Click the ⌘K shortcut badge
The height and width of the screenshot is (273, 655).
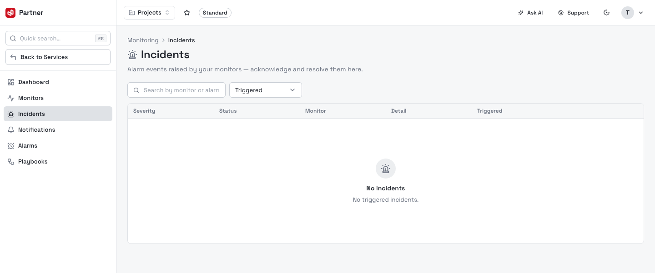[x=101, y=38]
